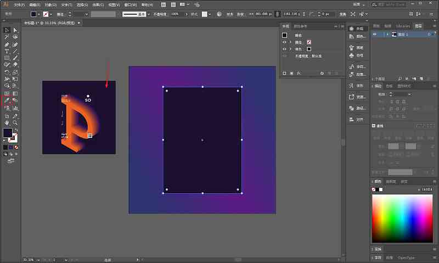Select the Type tool
Viewport: 439px width, 263px height.
click(x=7, y=51)
